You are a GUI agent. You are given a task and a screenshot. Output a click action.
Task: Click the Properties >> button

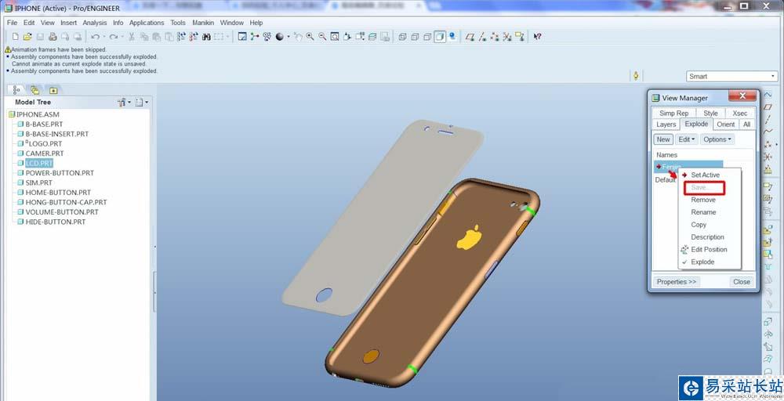point(677,282)
